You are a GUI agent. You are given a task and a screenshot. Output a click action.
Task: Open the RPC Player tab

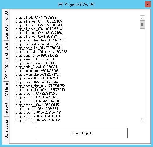(x=6, y=91)
